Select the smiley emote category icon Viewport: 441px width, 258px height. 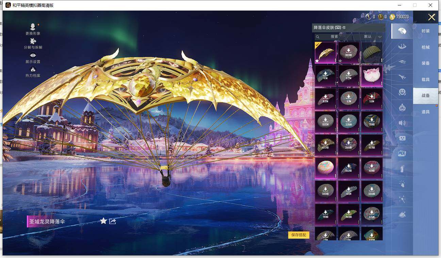pos(402,92)
